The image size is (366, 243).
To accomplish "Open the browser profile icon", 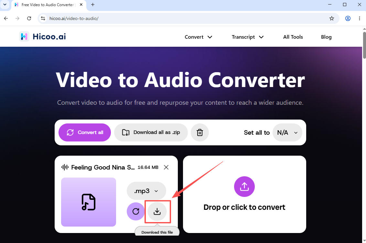I will pos(348,18).
